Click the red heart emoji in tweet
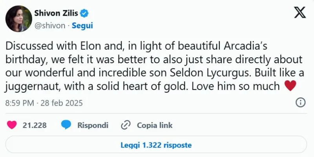 click(290, 86)
